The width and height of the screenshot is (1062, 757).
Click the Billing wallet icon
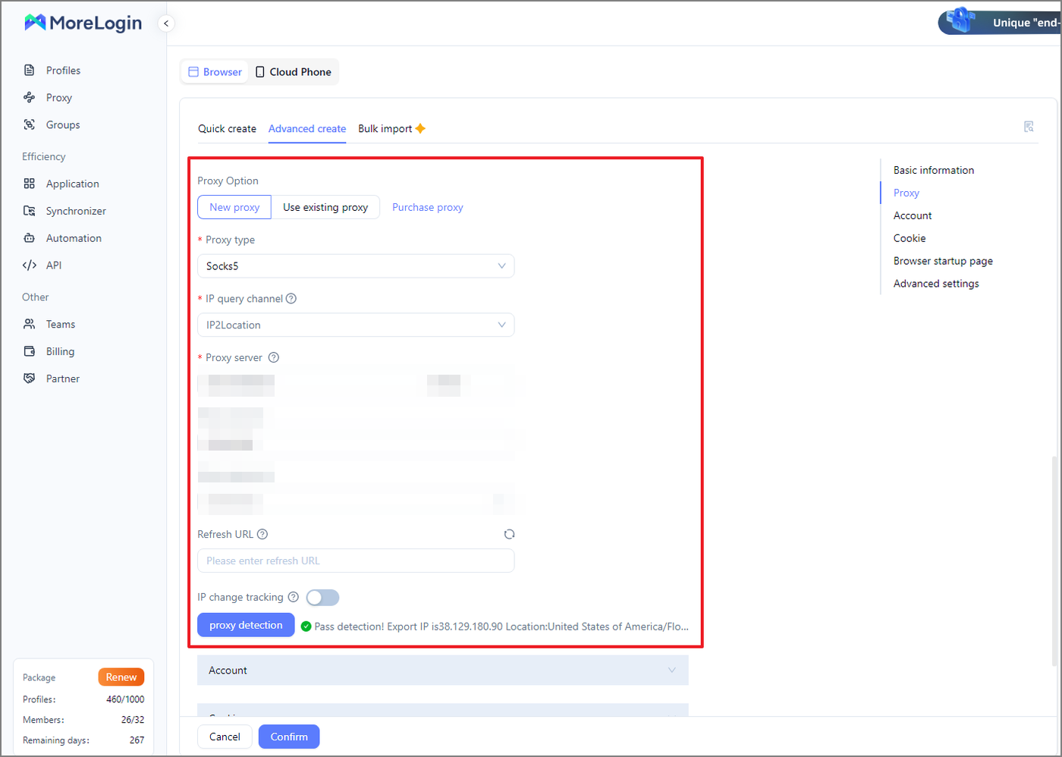click(x=30, y=351)
